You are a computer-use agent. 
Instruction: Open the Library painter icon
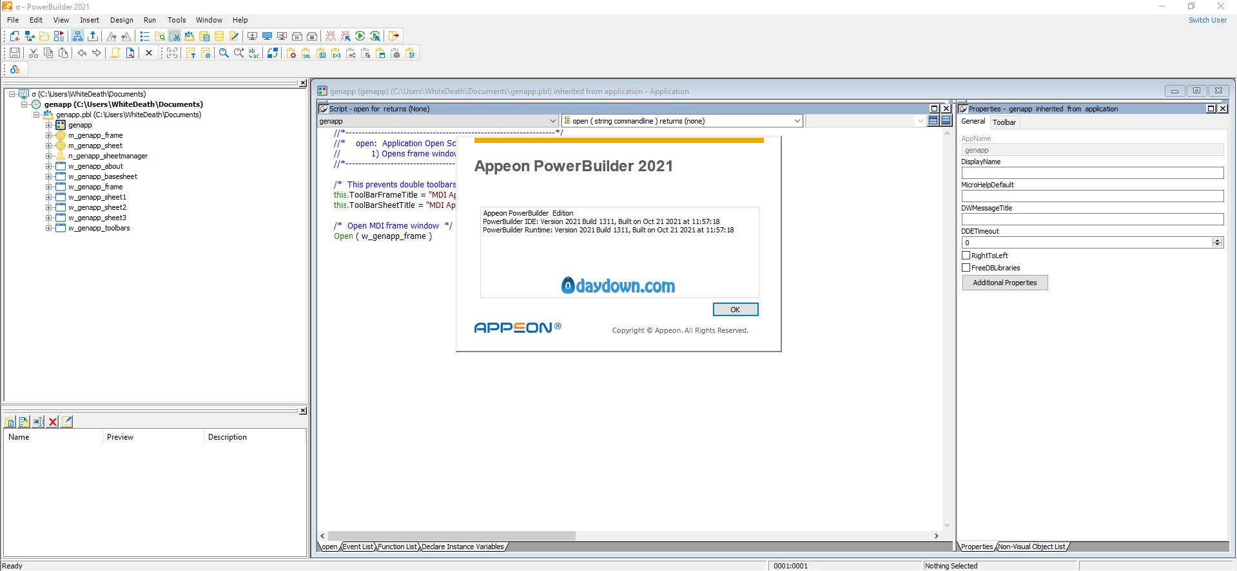tap(190, 36)
